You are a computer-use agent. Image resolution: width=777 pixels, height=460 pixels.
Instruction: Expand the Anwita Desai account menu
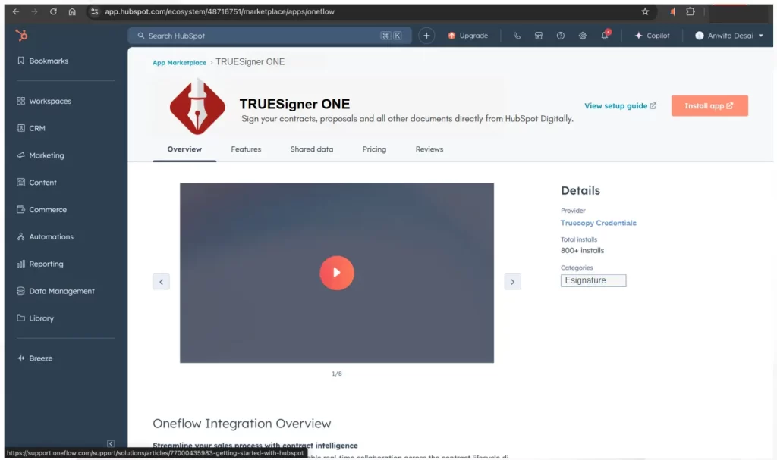click(x=729, y=36)
